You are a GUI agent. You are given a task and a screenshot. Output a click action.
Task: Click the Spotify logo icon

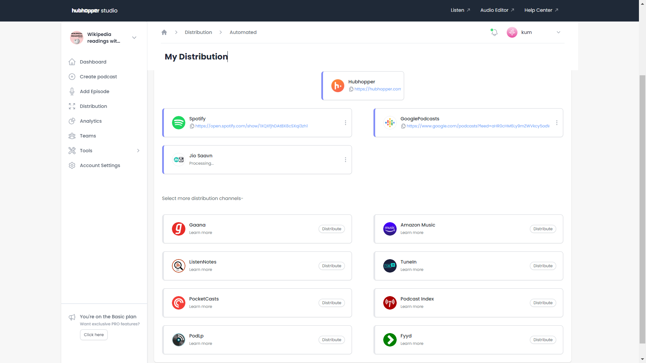tap(178, 123)
